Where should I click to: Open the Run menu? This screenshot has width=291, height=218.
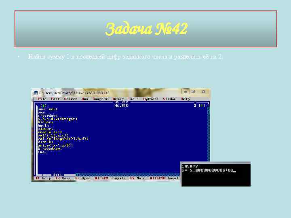click(x=85, y=99)
